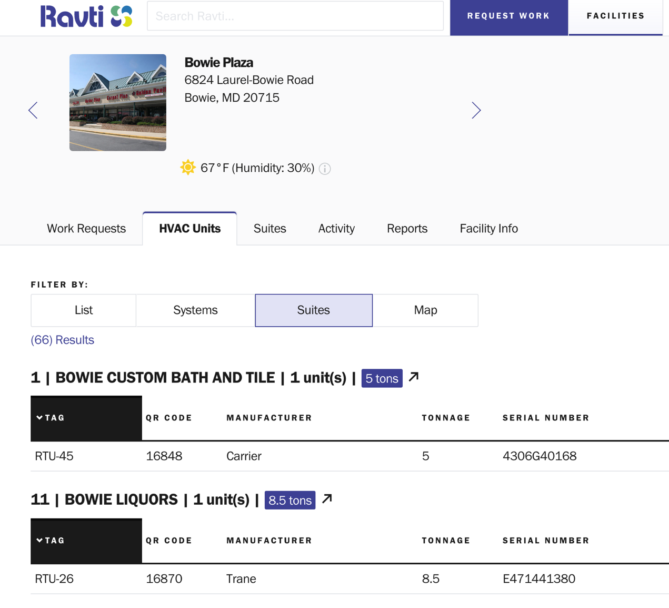Viewport: 669px width, 608px height.
Task: Select the HVAC Units tab
Action: coord(189,229)
